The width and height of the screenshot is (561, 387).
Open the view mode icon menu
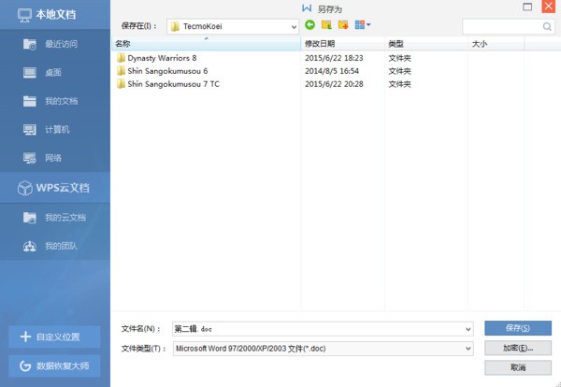click(363, 24)
